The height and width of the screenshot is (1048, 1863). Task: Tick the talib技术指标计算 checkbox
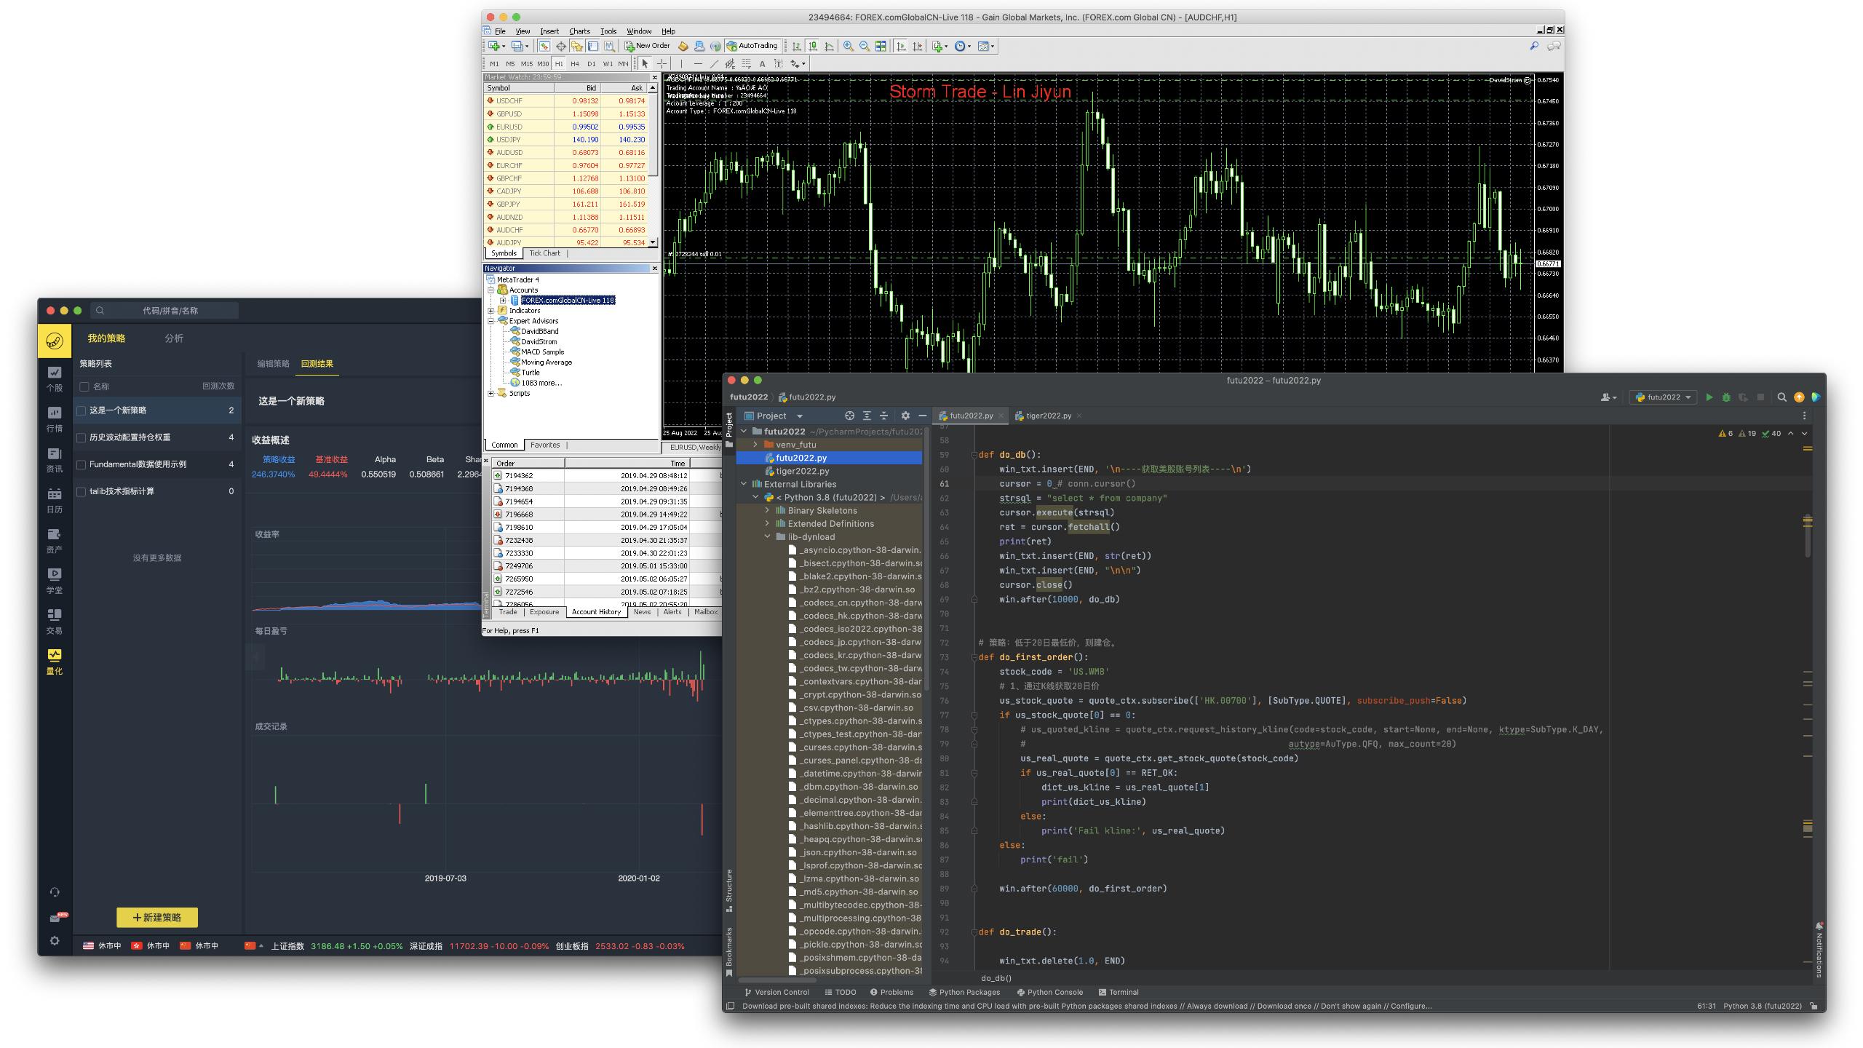(x=82, y=491)
